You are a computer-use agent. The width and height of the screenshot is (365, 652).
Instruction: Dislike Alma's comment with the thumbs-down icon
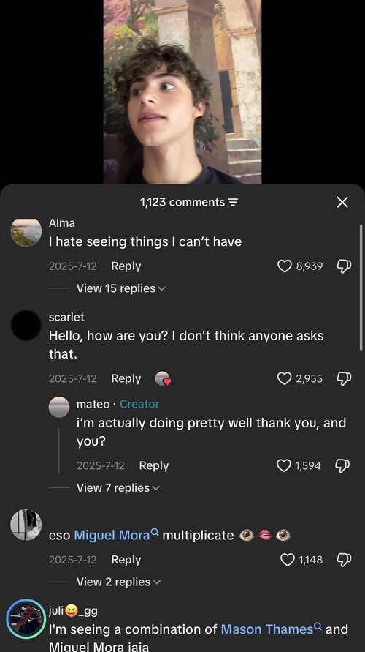(345, 266)
